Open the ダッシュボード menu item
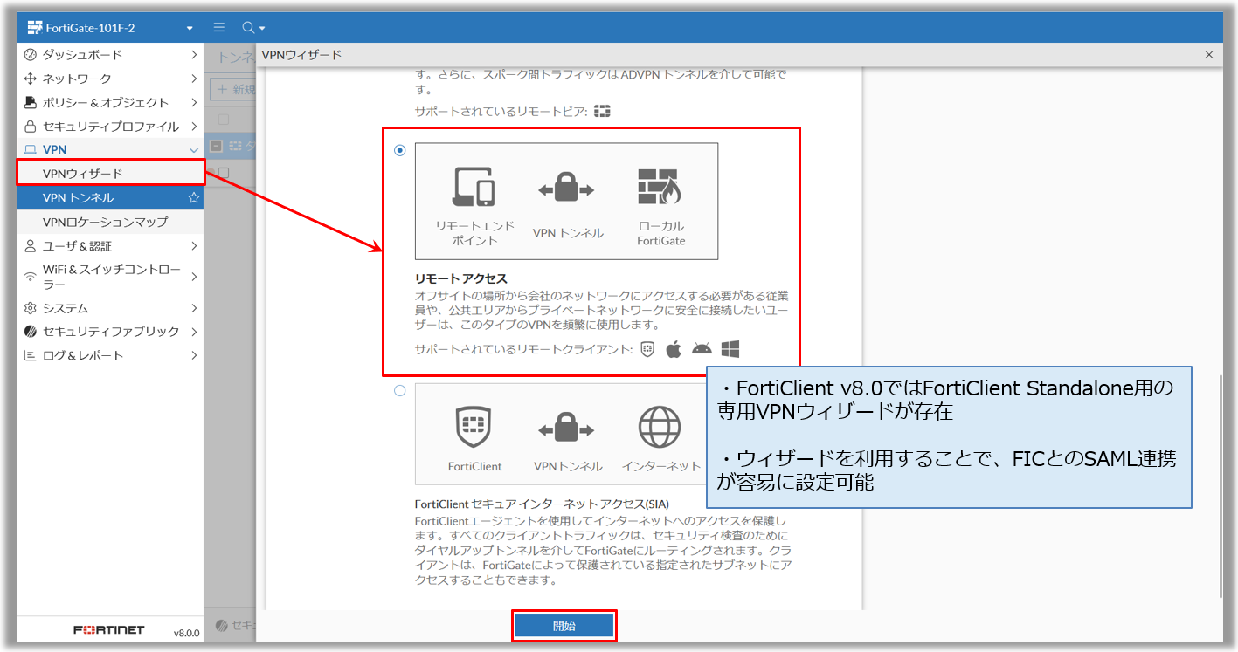This screenshot has width=1238, height=652. click(x=110, y=55)
